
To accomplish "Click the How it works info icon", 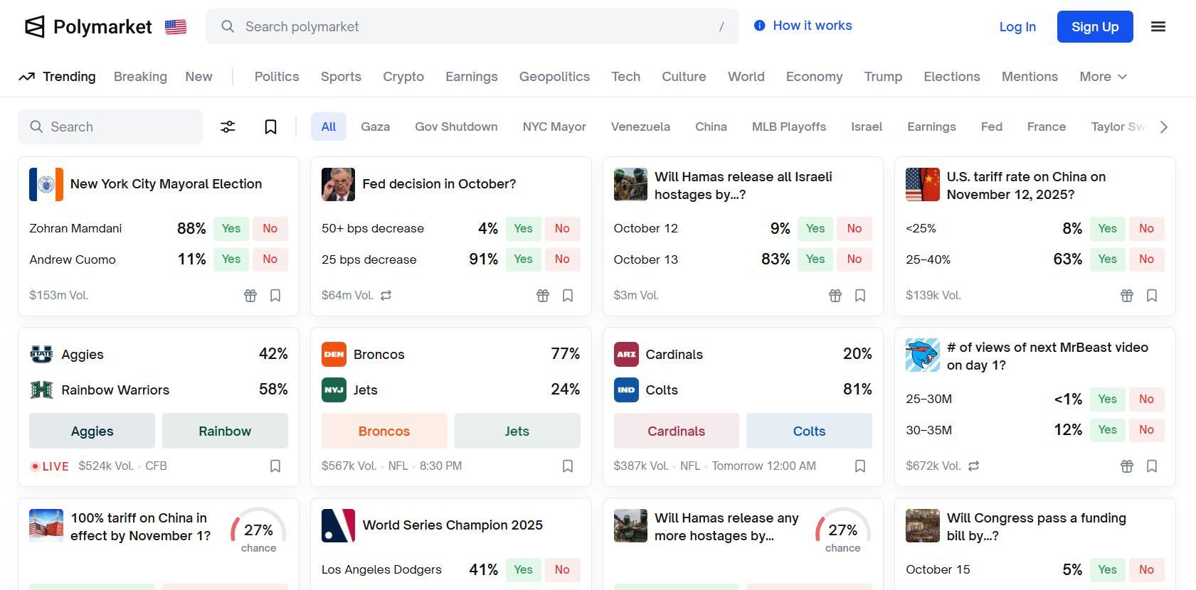I will click(760, 26).
